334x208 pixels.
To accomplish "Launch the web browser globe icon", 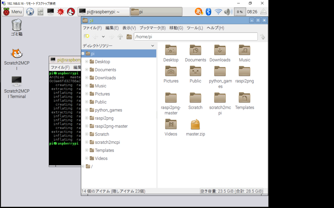I will pyautogui.click(x=30, y=12).
